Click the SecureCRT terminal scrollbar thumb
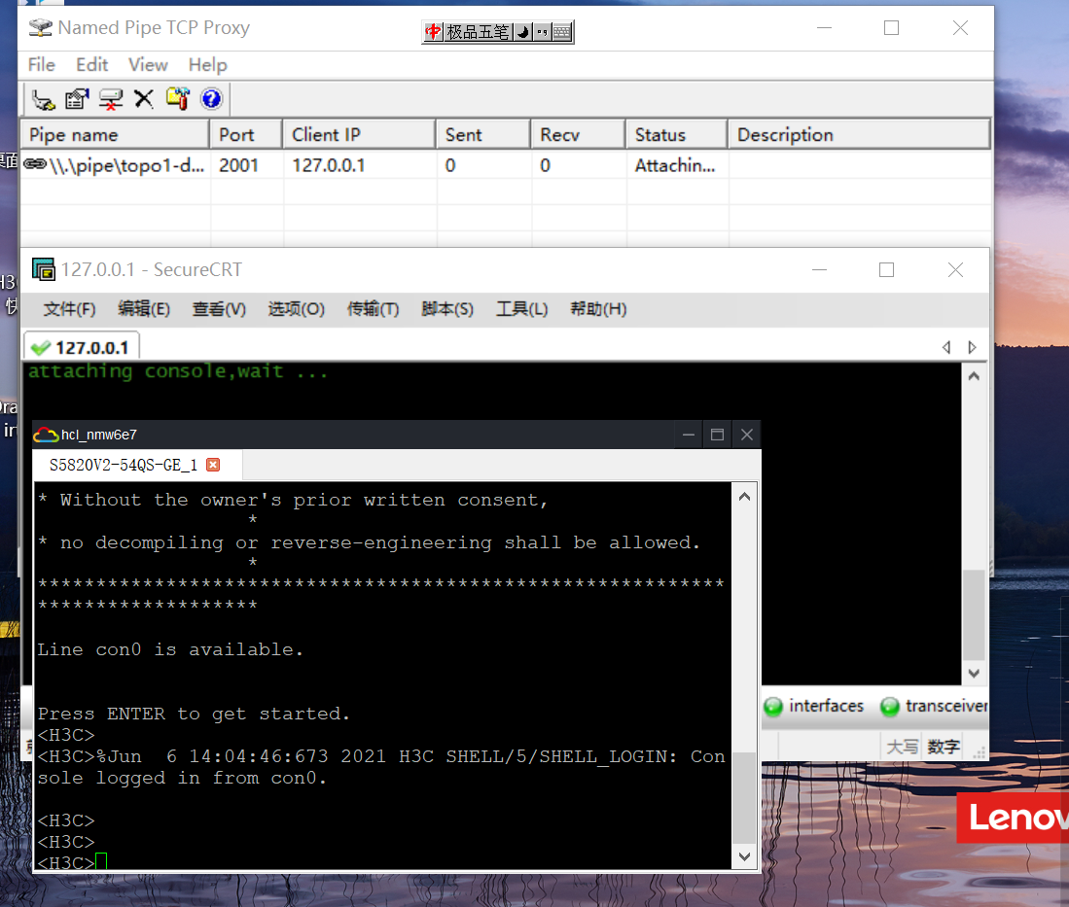 [x=975, y=614]
